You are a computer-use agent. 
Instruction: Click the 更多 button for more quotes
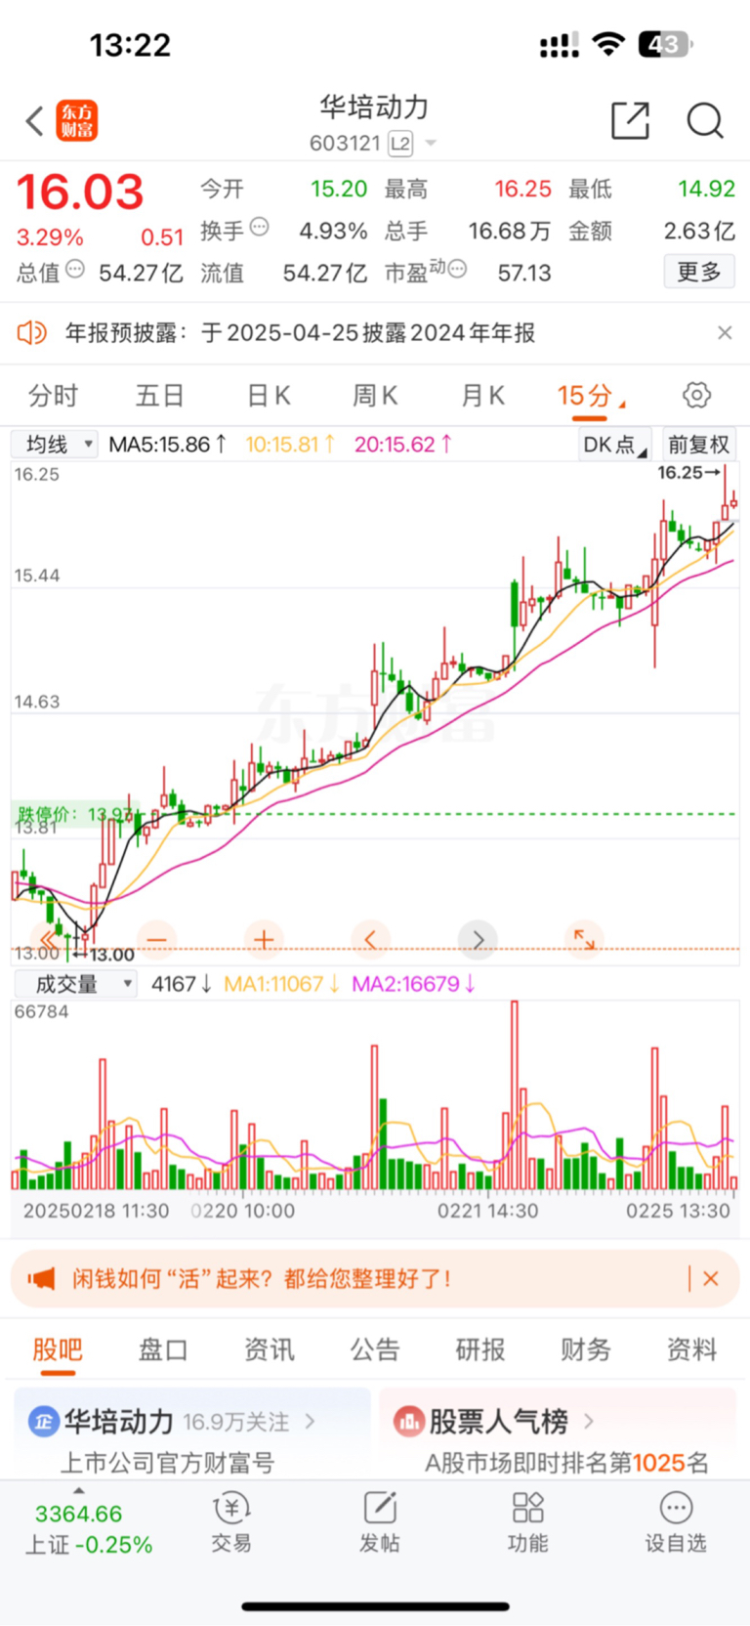pyautogui.click(x=699, y=272)
